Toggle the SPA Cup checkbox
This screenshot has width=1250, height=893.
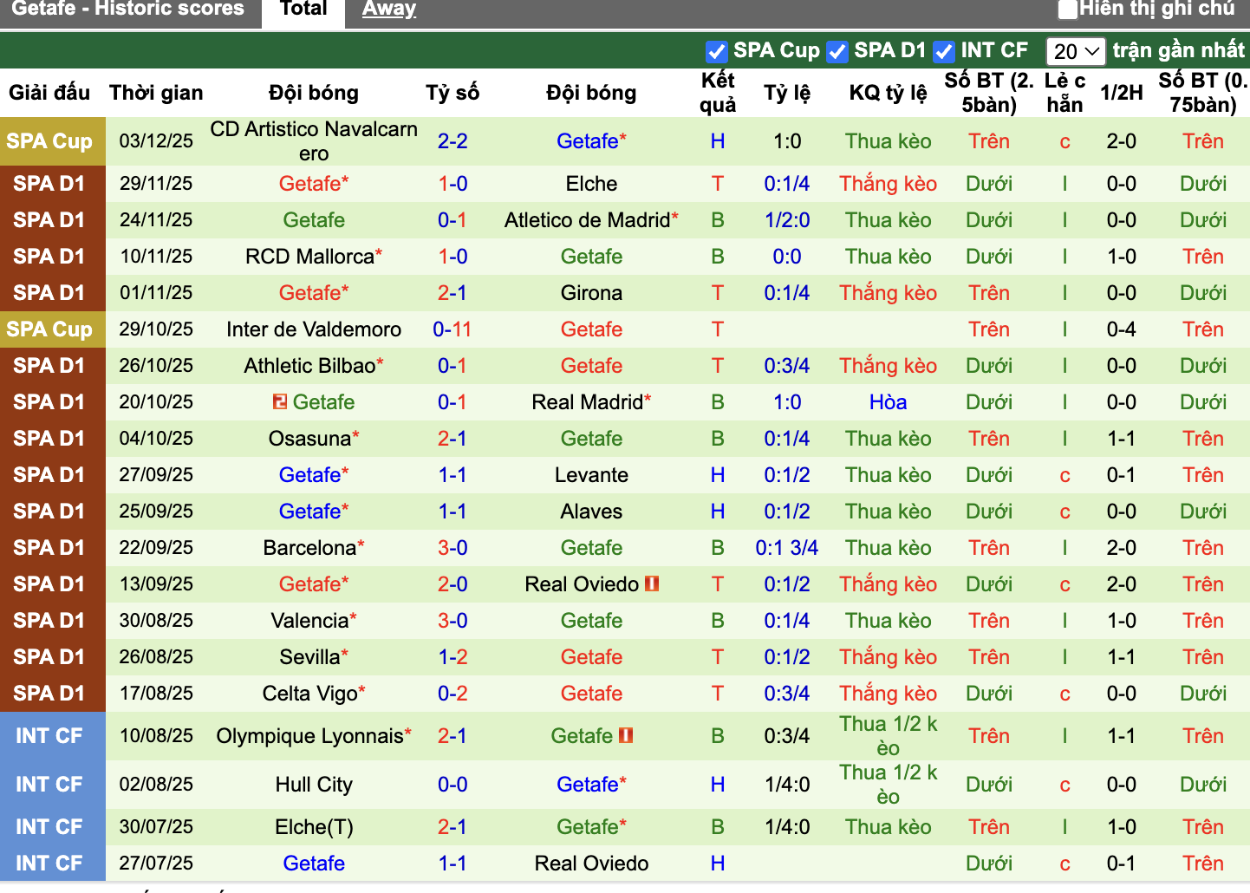click(716, 52)
